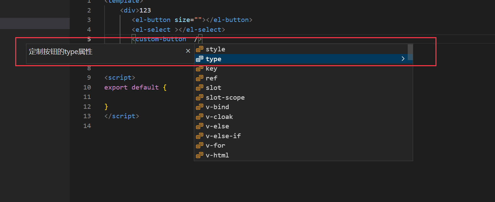Click the el-select tag on line 4
The width and height of the screenshot is (495, 202).
coord(153,30)
